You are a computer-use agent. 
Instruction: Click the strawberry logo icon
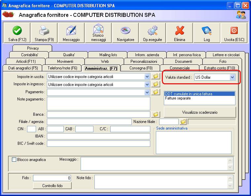pyautogui.click(x=9, y=15)
